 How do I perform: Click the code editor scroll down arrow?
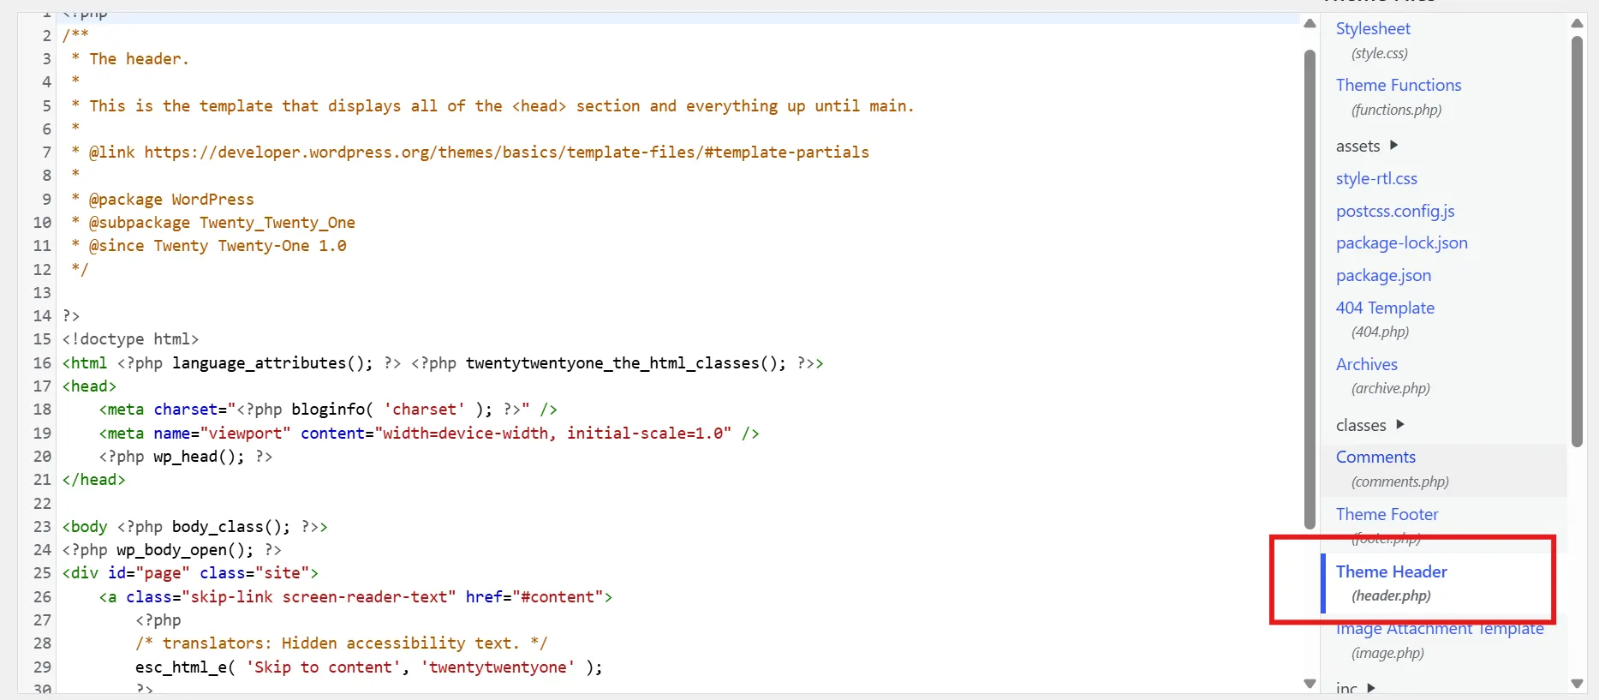click(x=1310, y=684)
